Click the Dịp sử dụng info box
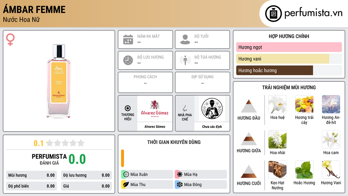The height and width of the screenshot is (196, 348). click(203, 82)
